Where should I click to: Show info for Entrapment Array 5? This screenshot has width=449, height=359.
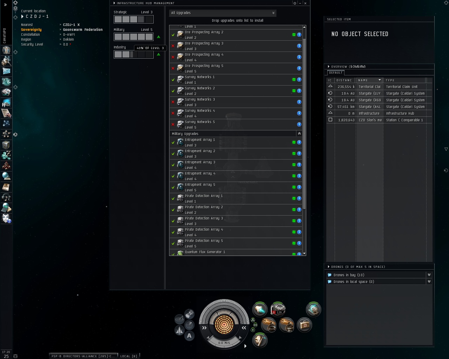tap(299, 187)
